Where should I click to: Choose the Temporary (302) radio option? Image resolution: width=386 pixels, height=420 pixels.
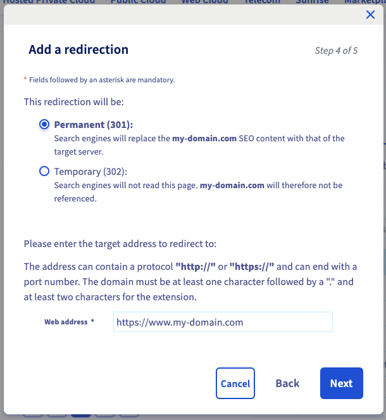pyautogui.click(x=44, y=171)
